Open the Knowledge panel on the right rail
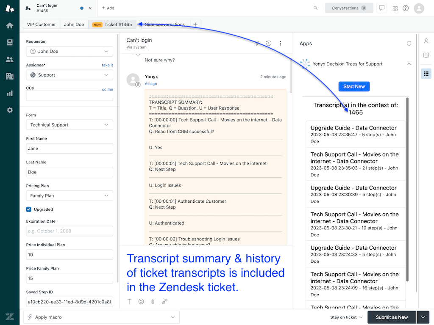The image size is (434, 325). coord(426,55)
